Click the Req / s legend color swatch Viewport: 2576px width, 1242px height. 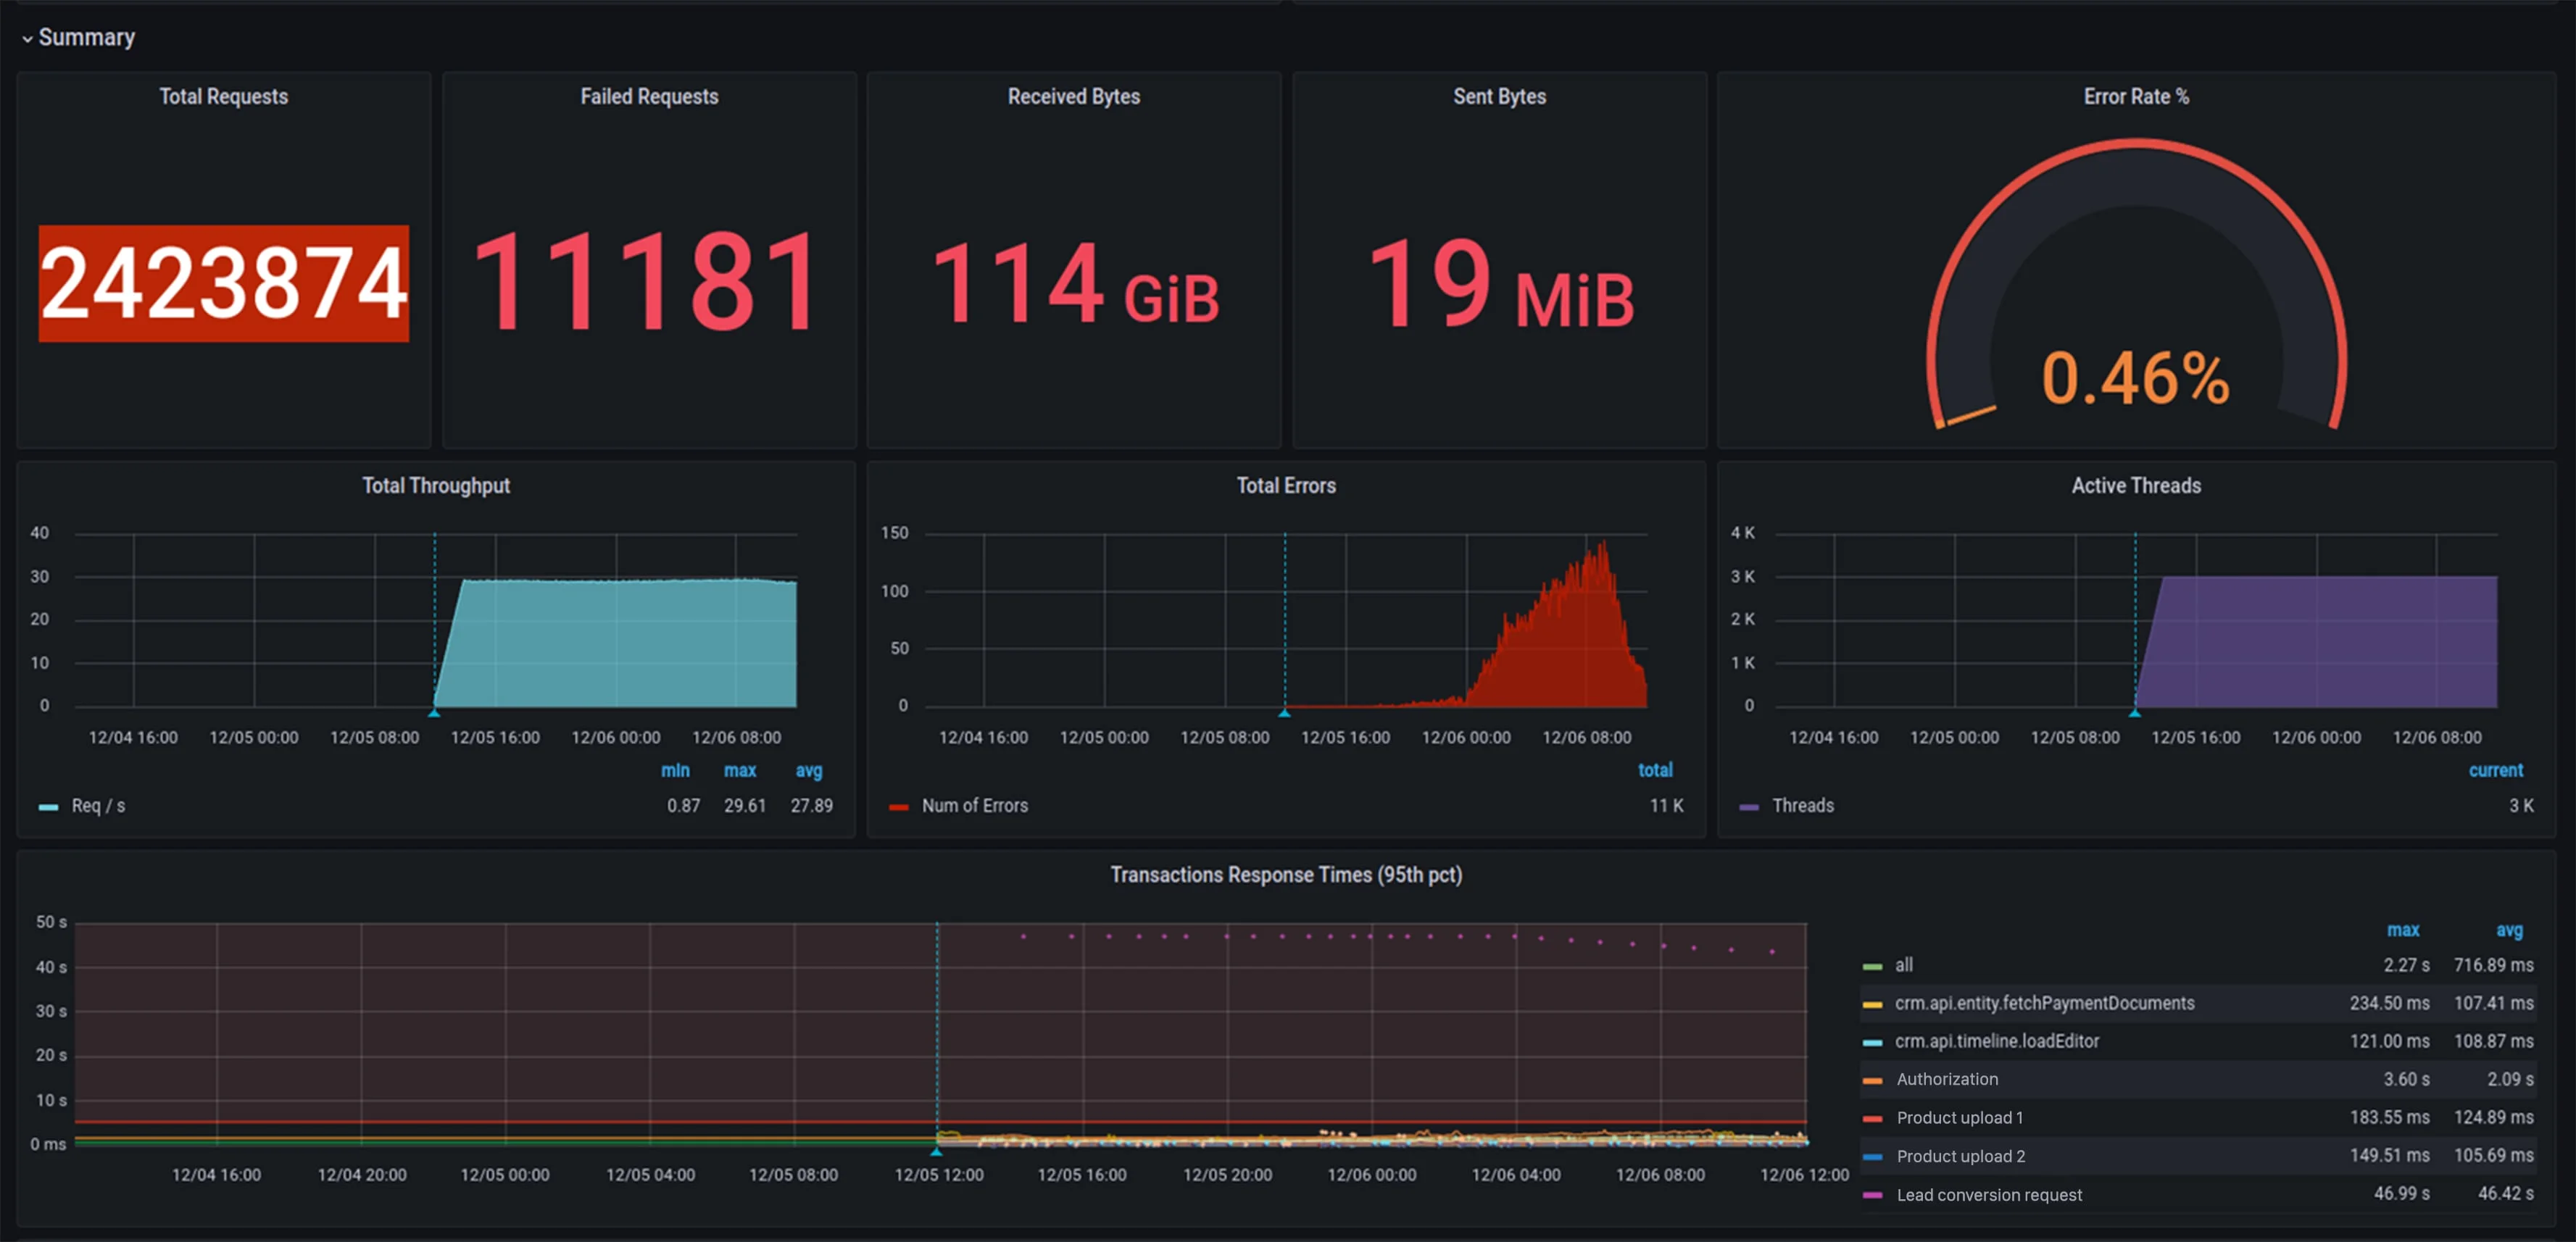pos(48,807)
